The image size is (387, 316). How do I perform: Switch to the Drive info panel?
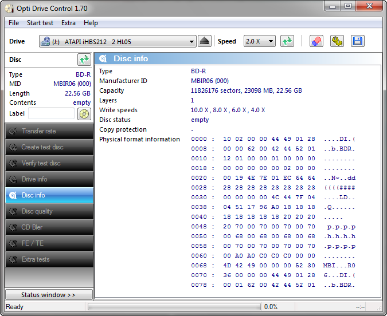(49, 179)
